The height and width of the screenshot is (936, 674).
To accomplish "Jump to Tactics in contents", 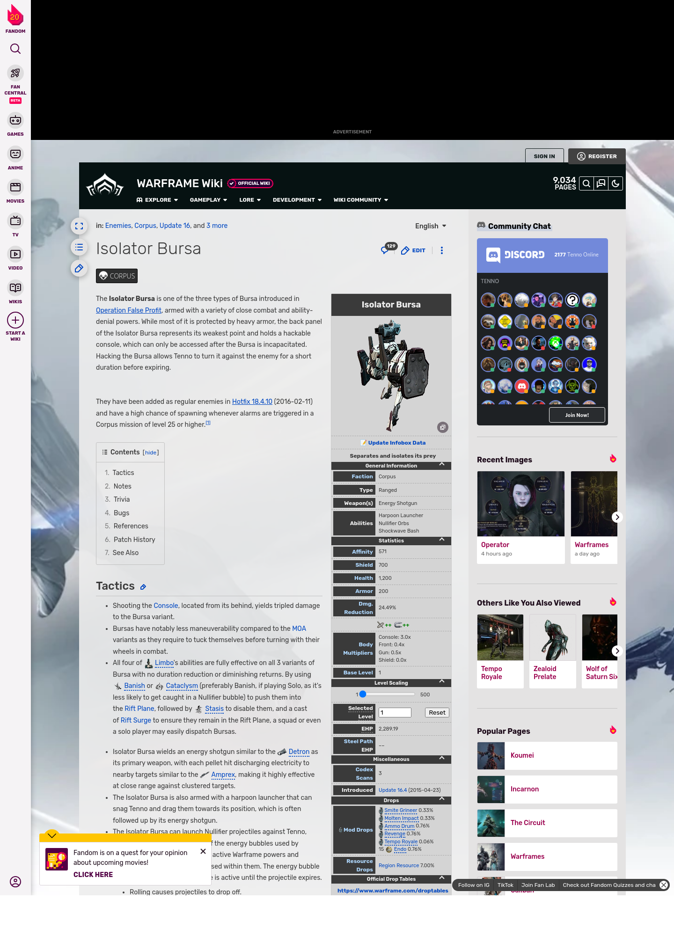I will pyautogui.click(x=123, y=473).
